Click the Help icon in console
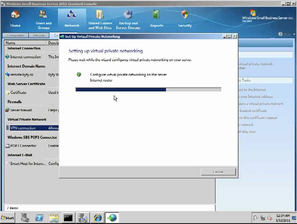Viewport: 297px width, 224px height. point(280,34)
